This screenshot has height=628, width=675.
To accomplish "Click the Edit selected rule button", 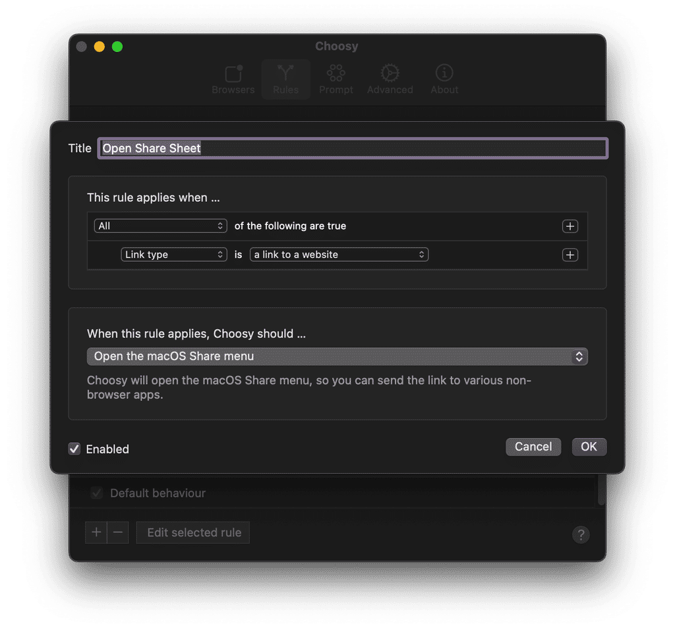I will 192,532.
